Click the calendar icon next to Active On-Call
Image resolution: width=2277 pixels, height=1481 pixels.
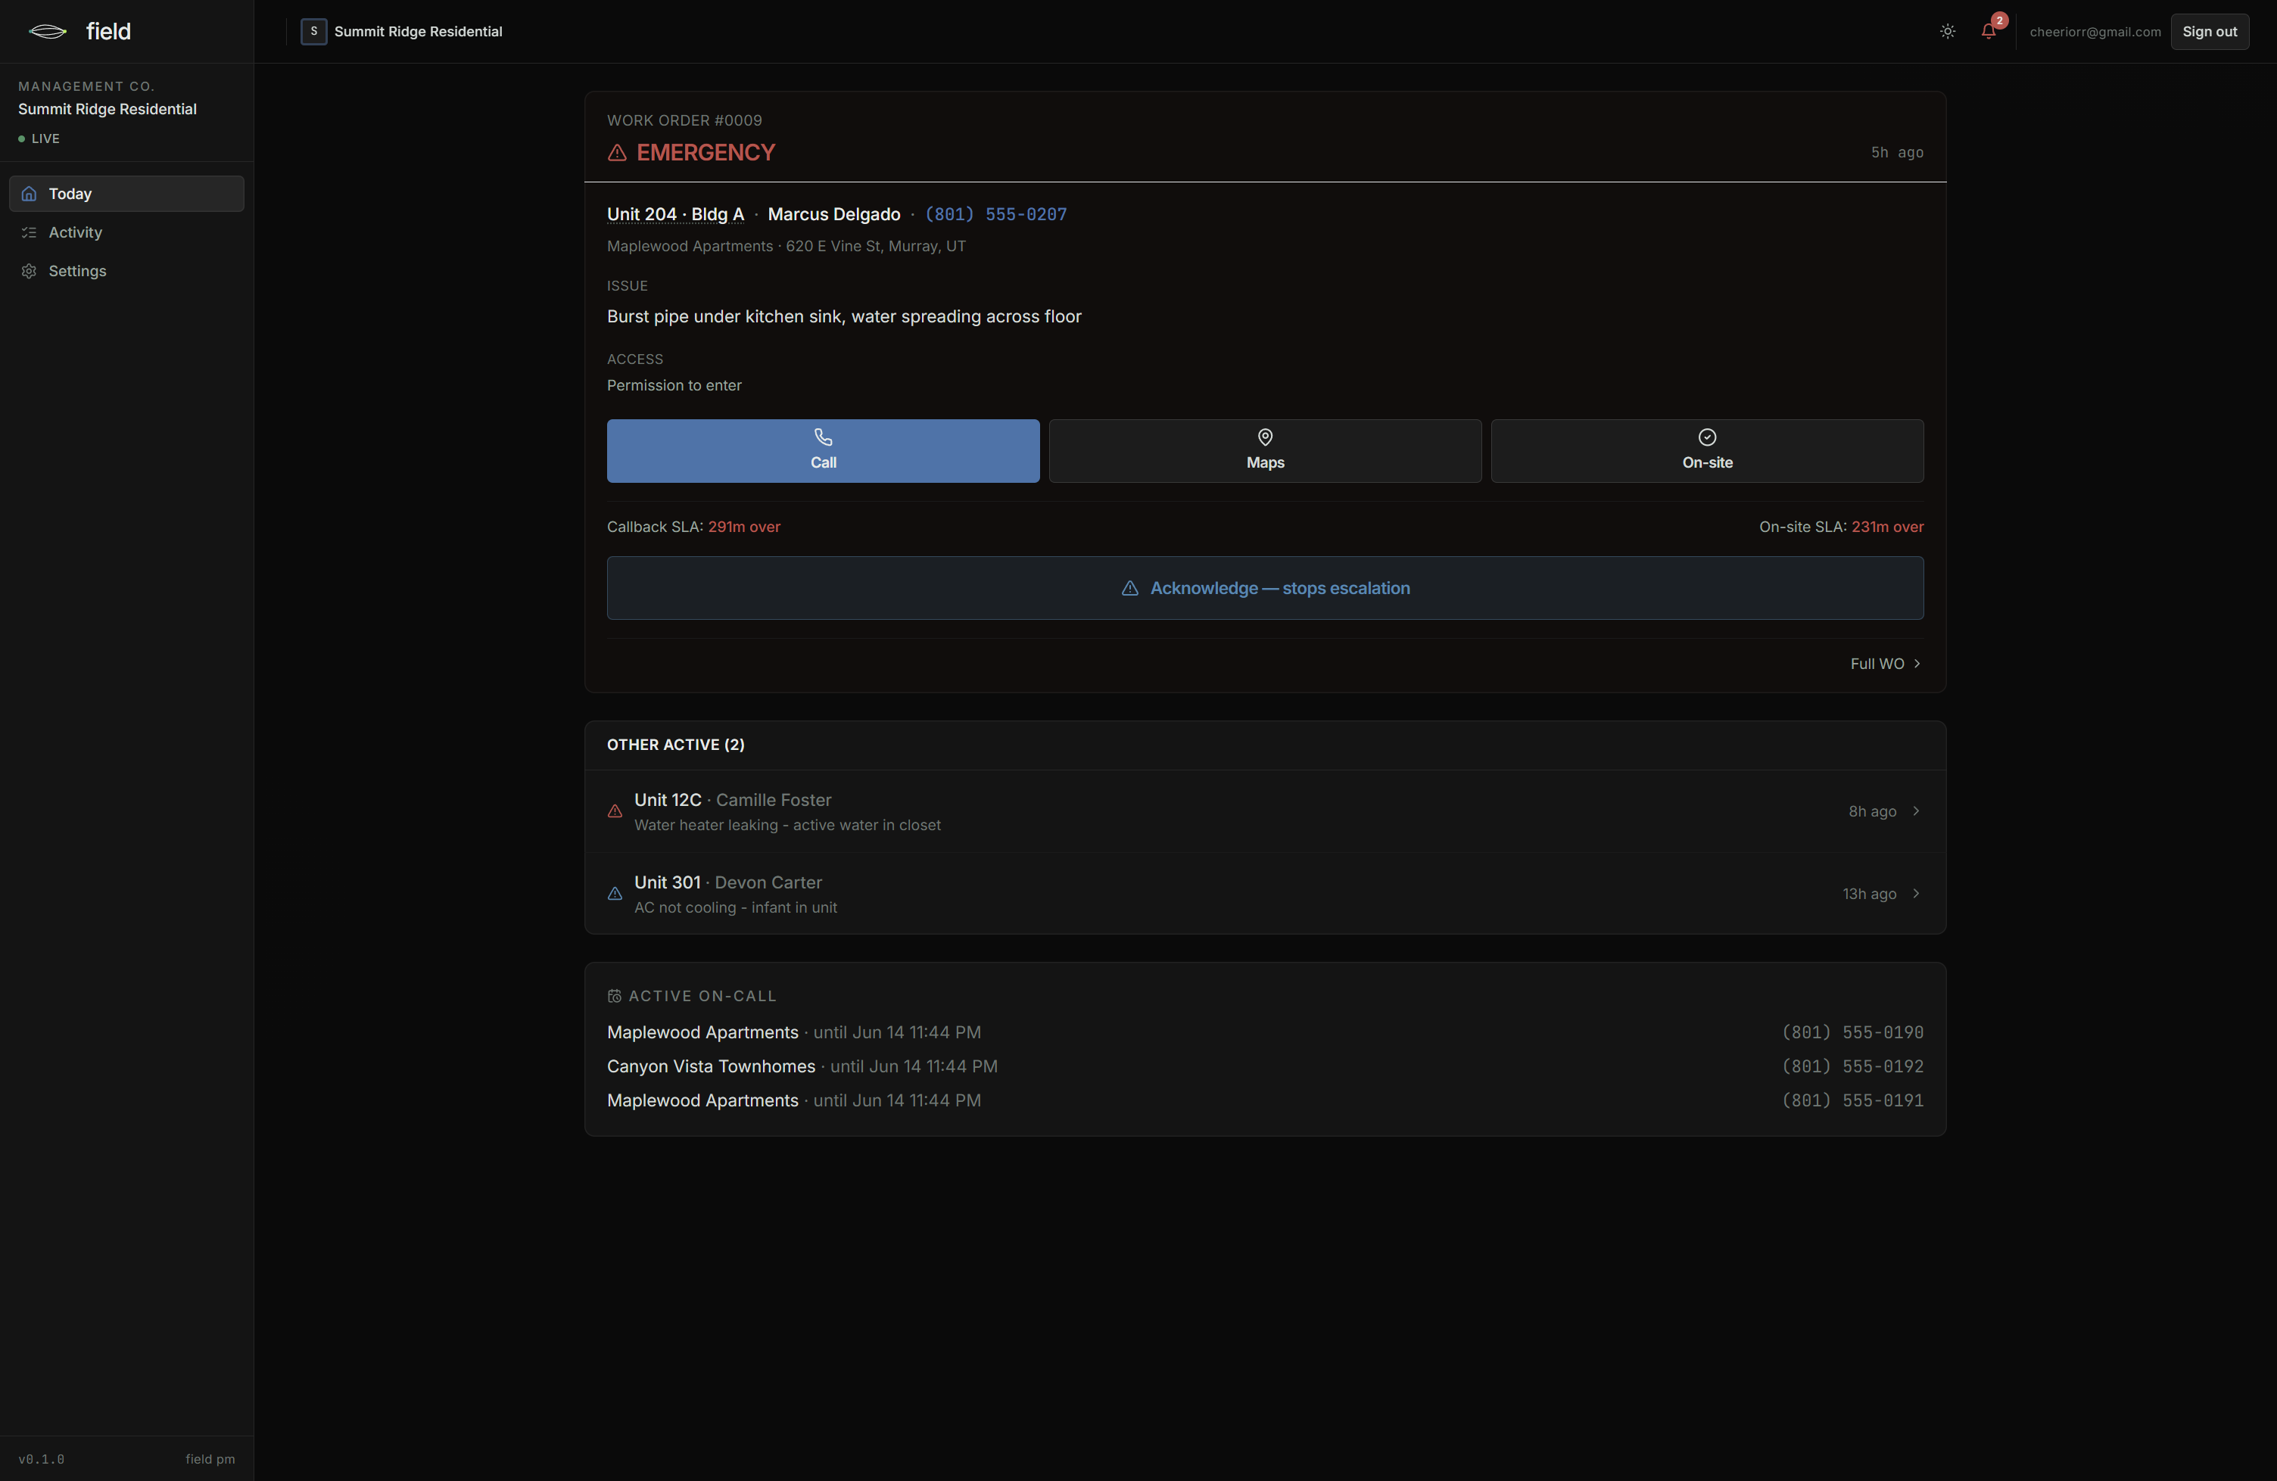614,996
